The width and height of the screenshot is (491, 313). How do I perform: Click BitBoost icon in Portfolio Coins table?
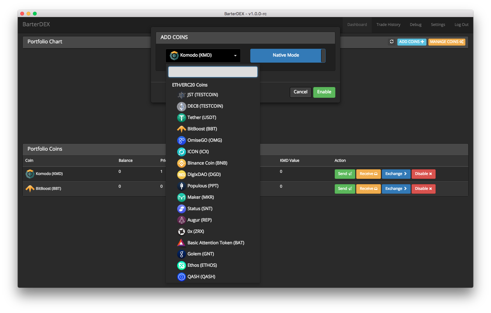coord(30,189)
